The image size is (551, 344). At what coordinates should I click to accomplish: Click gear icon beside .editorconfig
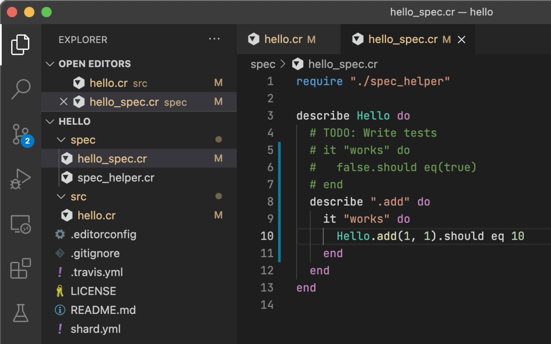(x=60, y=234)
